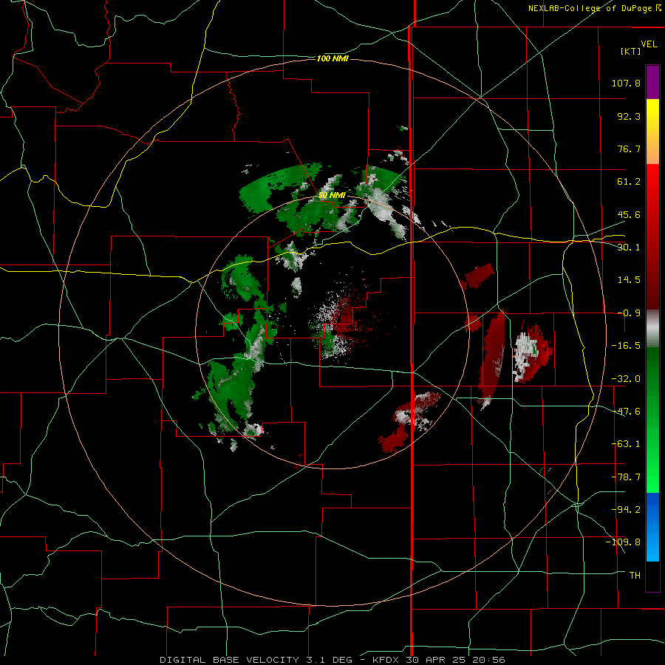Image resolution: width=665 pixels, height=665 pixels.
Task: Click the -47.6 velocity scale value
Action: click(626, 412)
